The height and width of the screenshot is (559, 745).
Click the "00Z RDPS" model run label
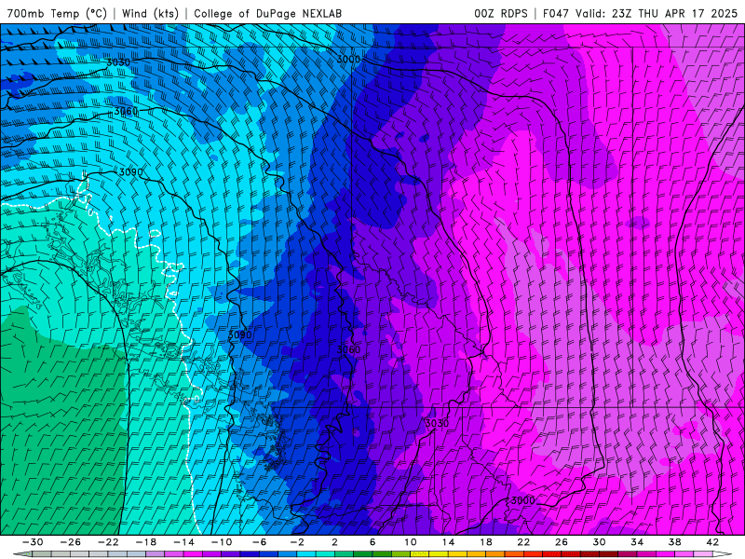[501, 13]
